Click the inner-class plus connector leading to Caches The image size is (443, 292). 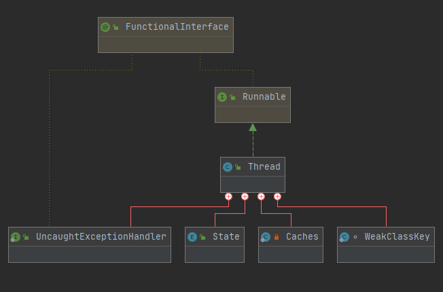coord(261,196)
